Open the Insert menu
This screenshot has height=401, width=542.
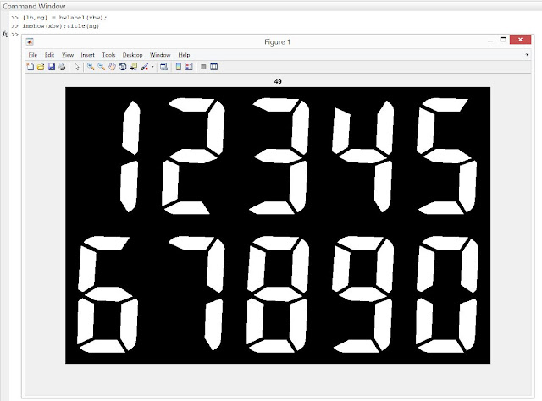[x=87, y=55]
